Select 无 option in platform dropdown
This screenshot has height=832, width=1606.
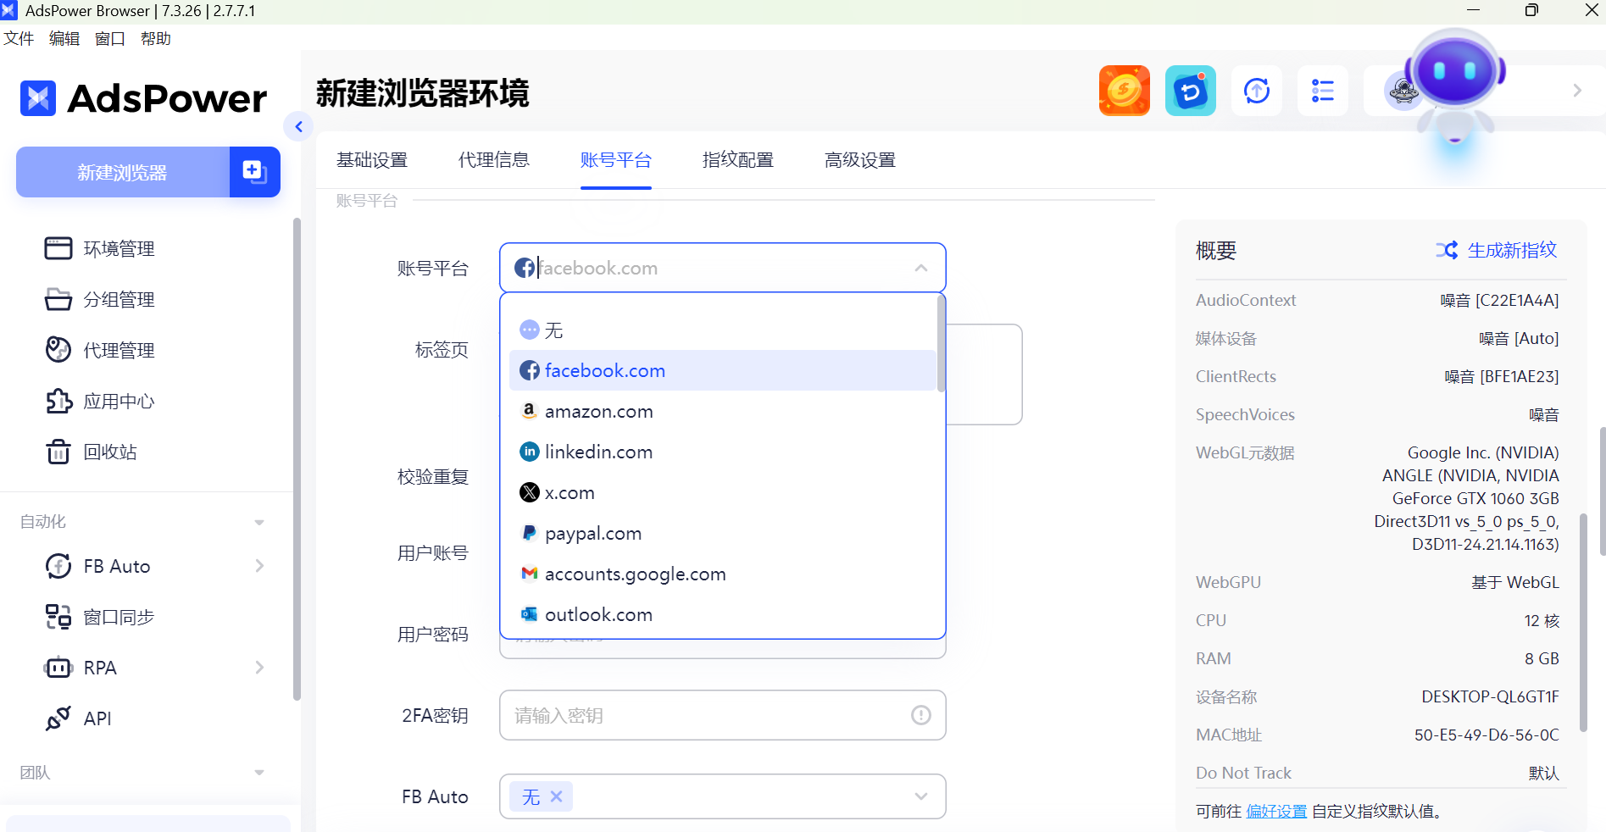[x=723, y=330]
